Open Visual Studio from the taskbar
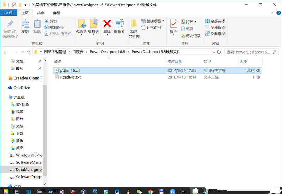The width and height of the screenshot is (282, 194). 61,192
